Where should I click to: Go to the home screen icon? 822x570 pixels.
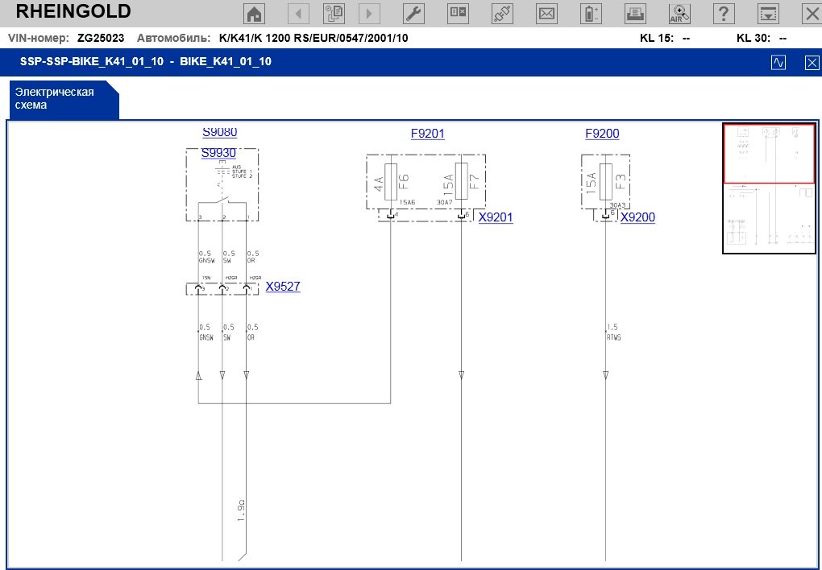pyautogui.click(x=255, y=14)
